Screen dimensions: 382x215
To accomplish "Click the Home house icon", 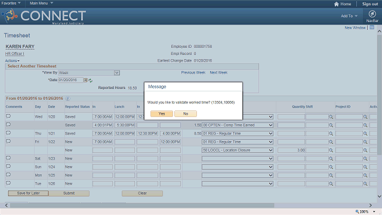I will (337, 4).
